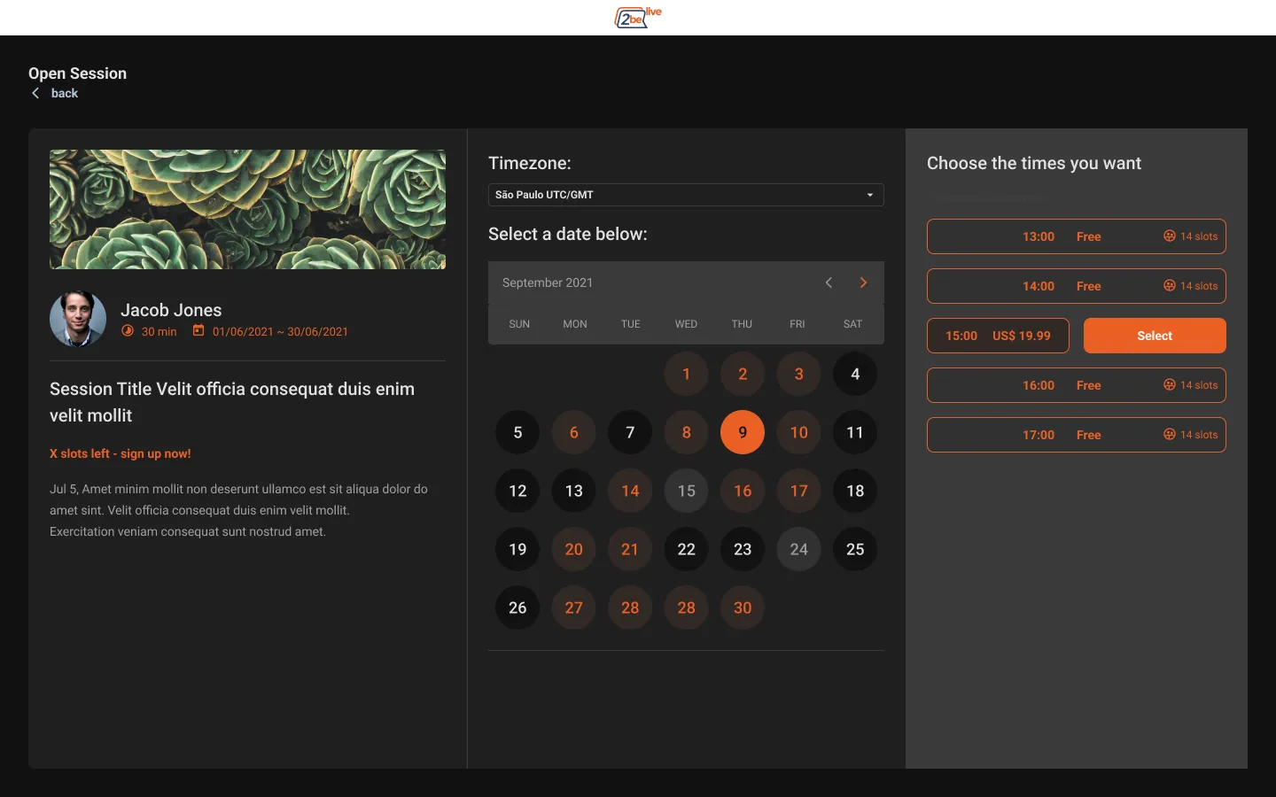Choose the 16:00 Free time slot
Screen dimensions: 1276x797
(1077, 385)
